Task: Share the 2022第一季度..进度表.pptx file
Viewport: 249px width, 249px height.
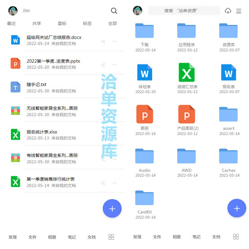Action: click(x=103, y=65)
